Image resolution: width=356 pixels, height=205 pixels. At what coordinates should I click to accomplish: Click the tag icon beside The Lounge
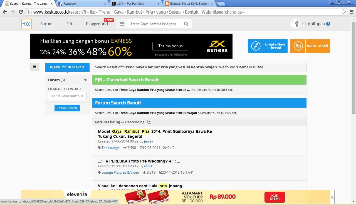click(x=99, y=148)
